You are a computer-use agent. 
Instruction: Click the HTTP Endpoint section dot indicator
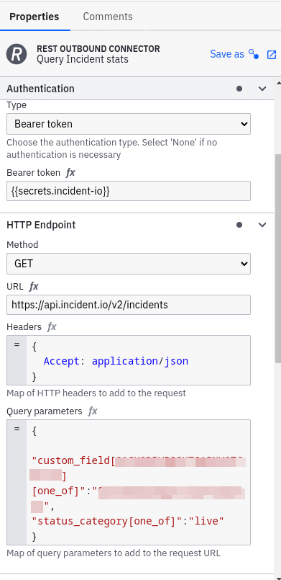[x=239, y=225]
